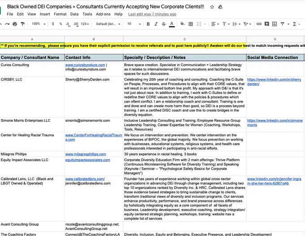Star the document title
Image resolution: width=305 pixels, height=236 pixels.
212,7
